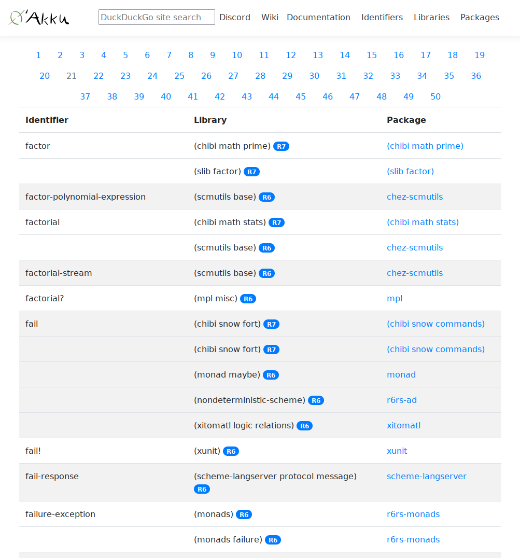Open the Packages nav item

coord(480,17)
